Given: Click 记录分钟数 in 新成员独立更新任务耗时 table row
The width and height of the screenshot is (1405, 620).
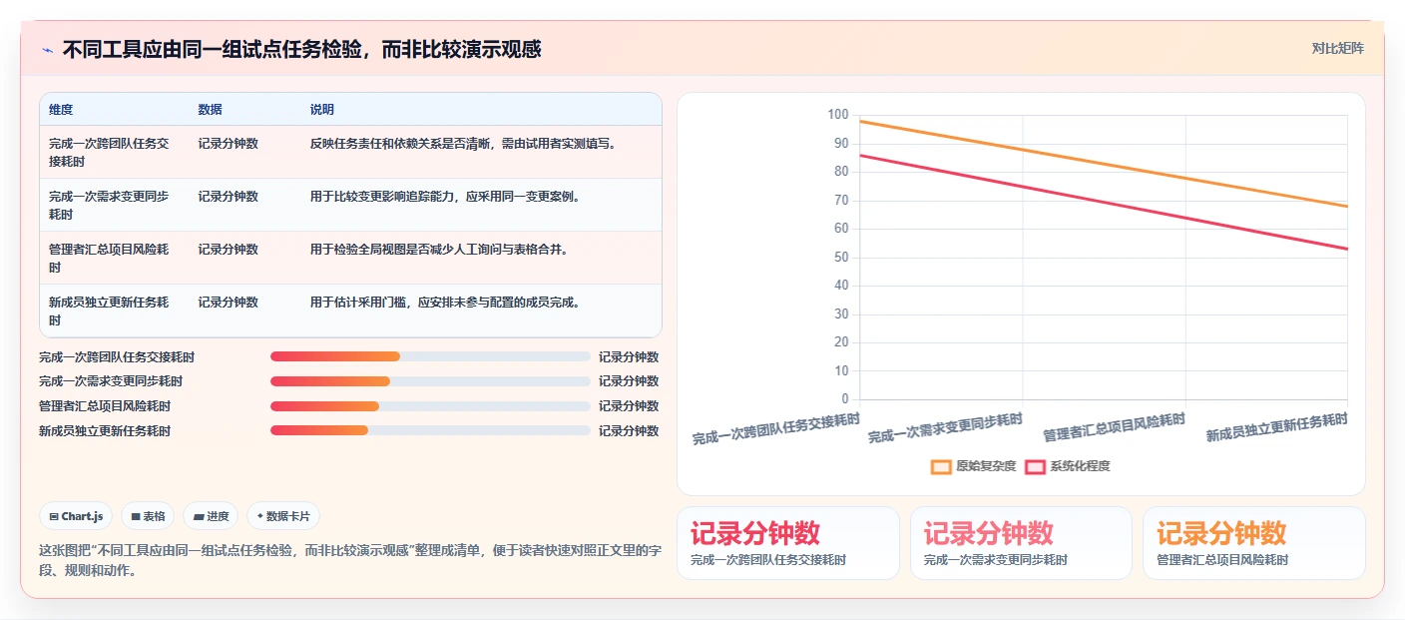Looking at the screenshot, I should (x=228, y=302).
